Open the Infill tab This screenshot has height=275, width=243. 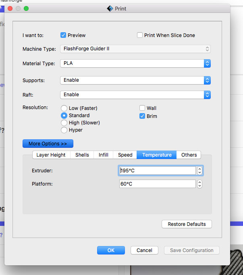(x=104, y=155)
